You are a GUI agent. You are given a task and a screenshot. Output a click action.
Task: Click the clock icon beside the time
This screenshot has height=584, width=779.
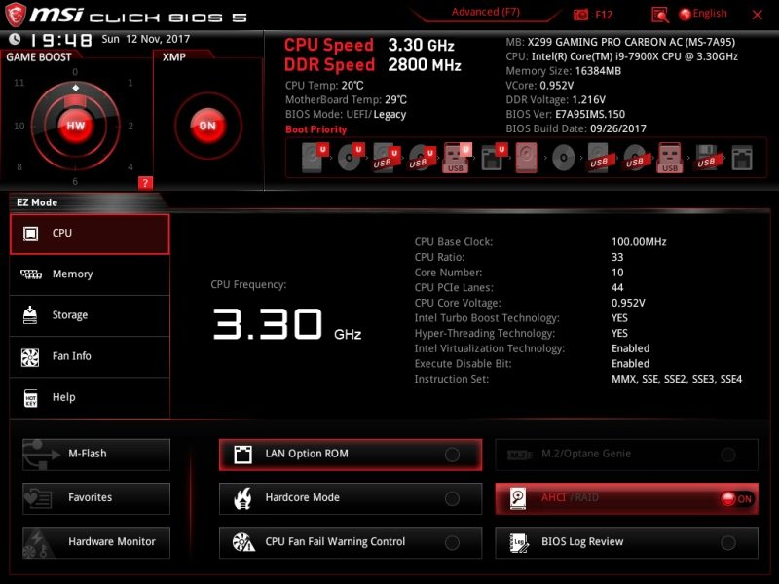[15, 39]
